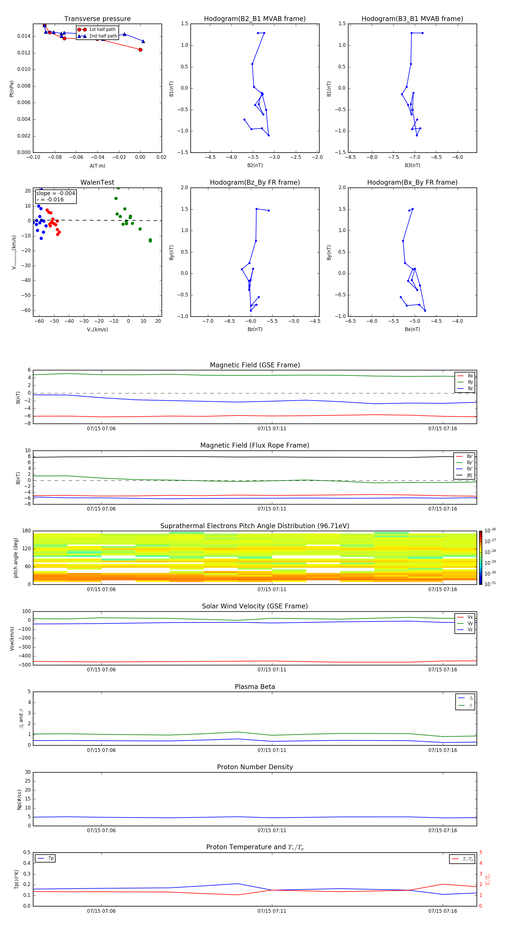This screenshot has width=510, height=936.
Task: Click the 'Hodogram(Bx_By FR frame)' title
Action: point(412,182)
